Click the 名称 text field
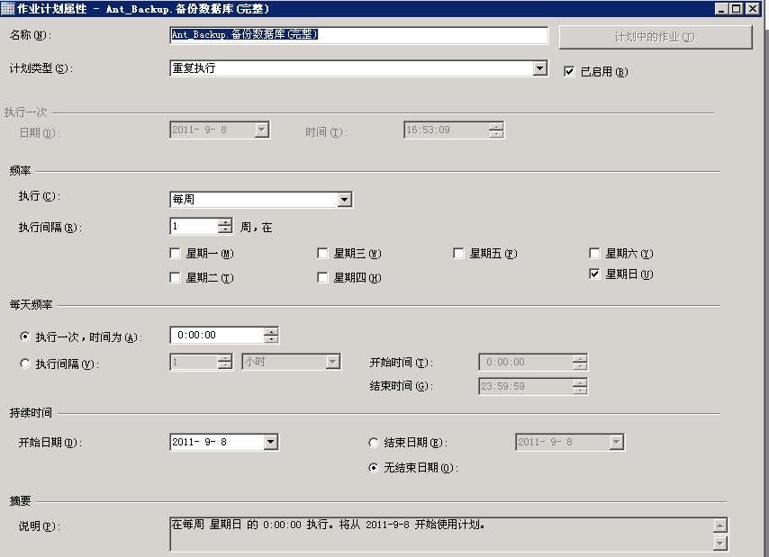 (358, 35)
